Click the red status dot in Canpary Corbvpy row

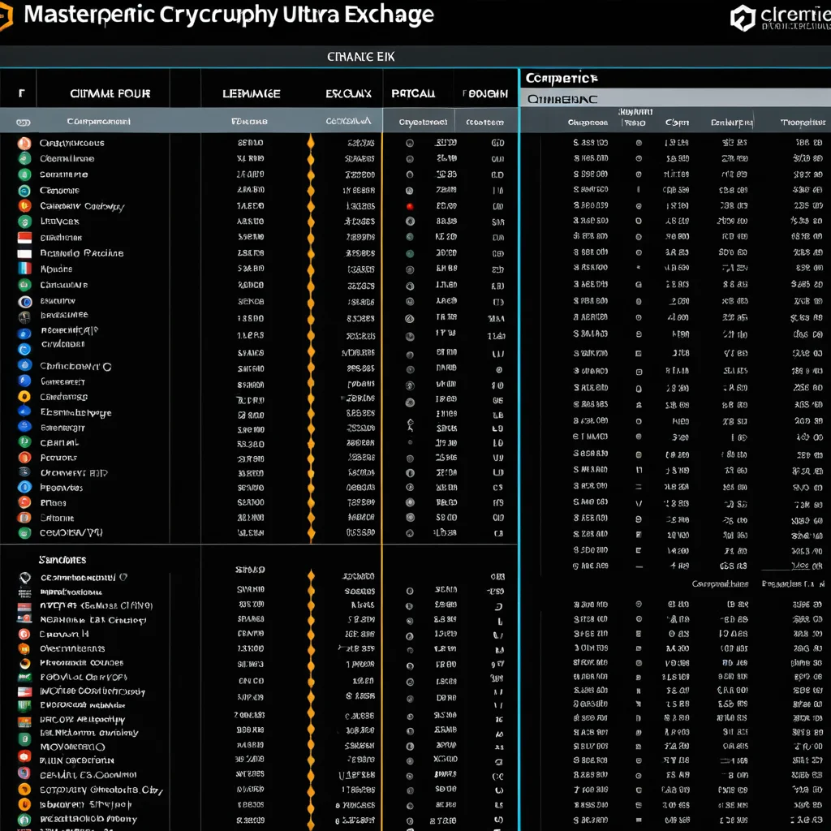point(410,206)
